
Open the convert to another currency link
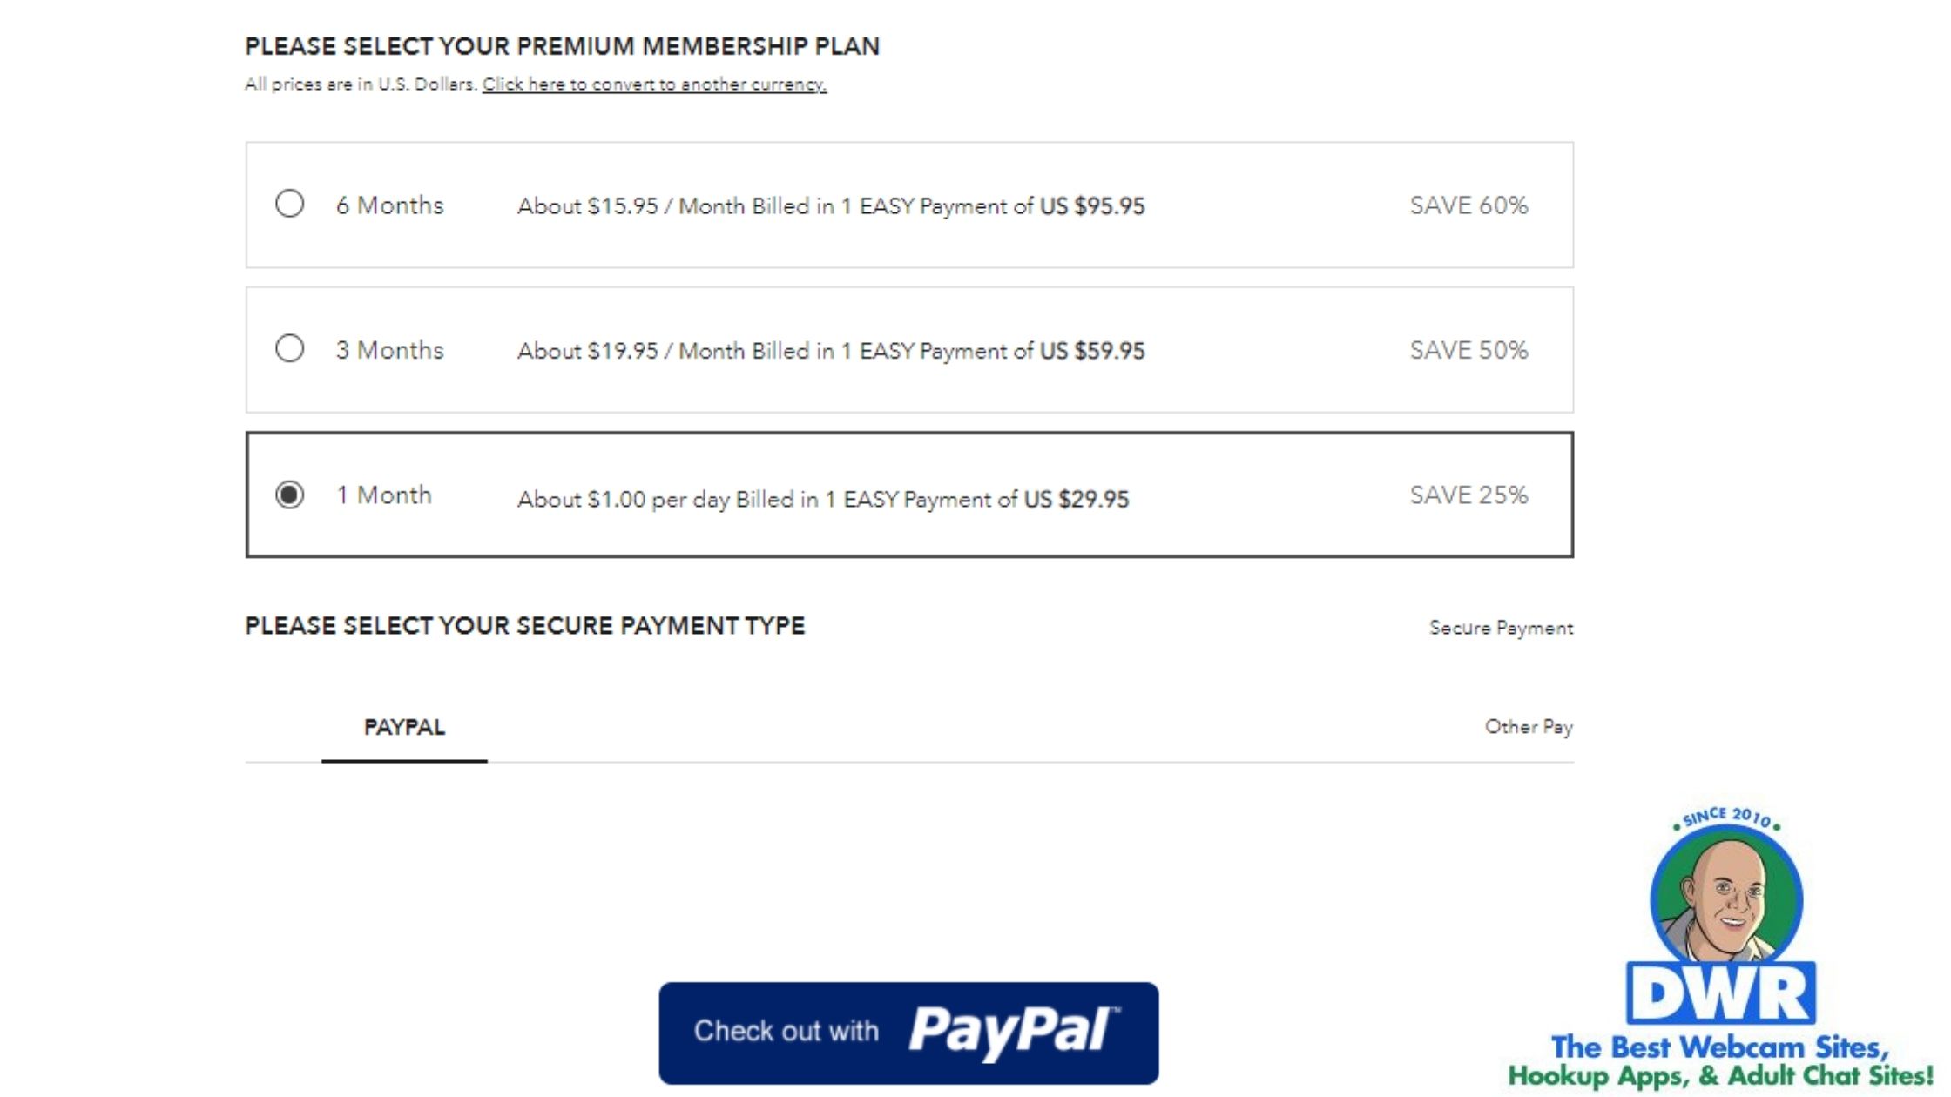pyautogui.click(x=654, y=84)
